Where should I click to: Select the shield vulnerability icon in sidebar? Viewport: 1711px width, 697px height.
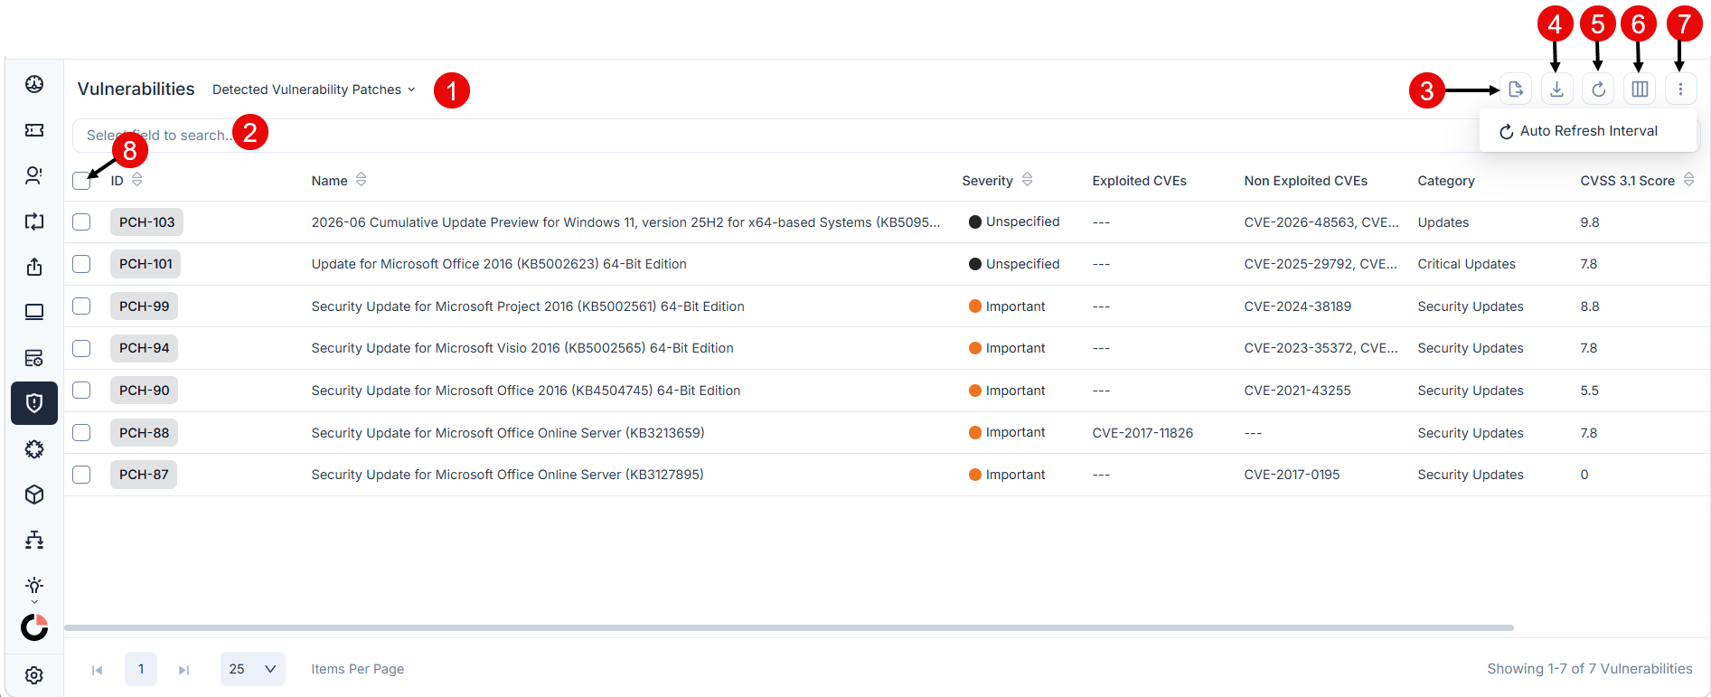click(34, 403)
